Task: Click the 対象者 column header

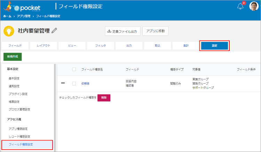Action: pos(196,69)
